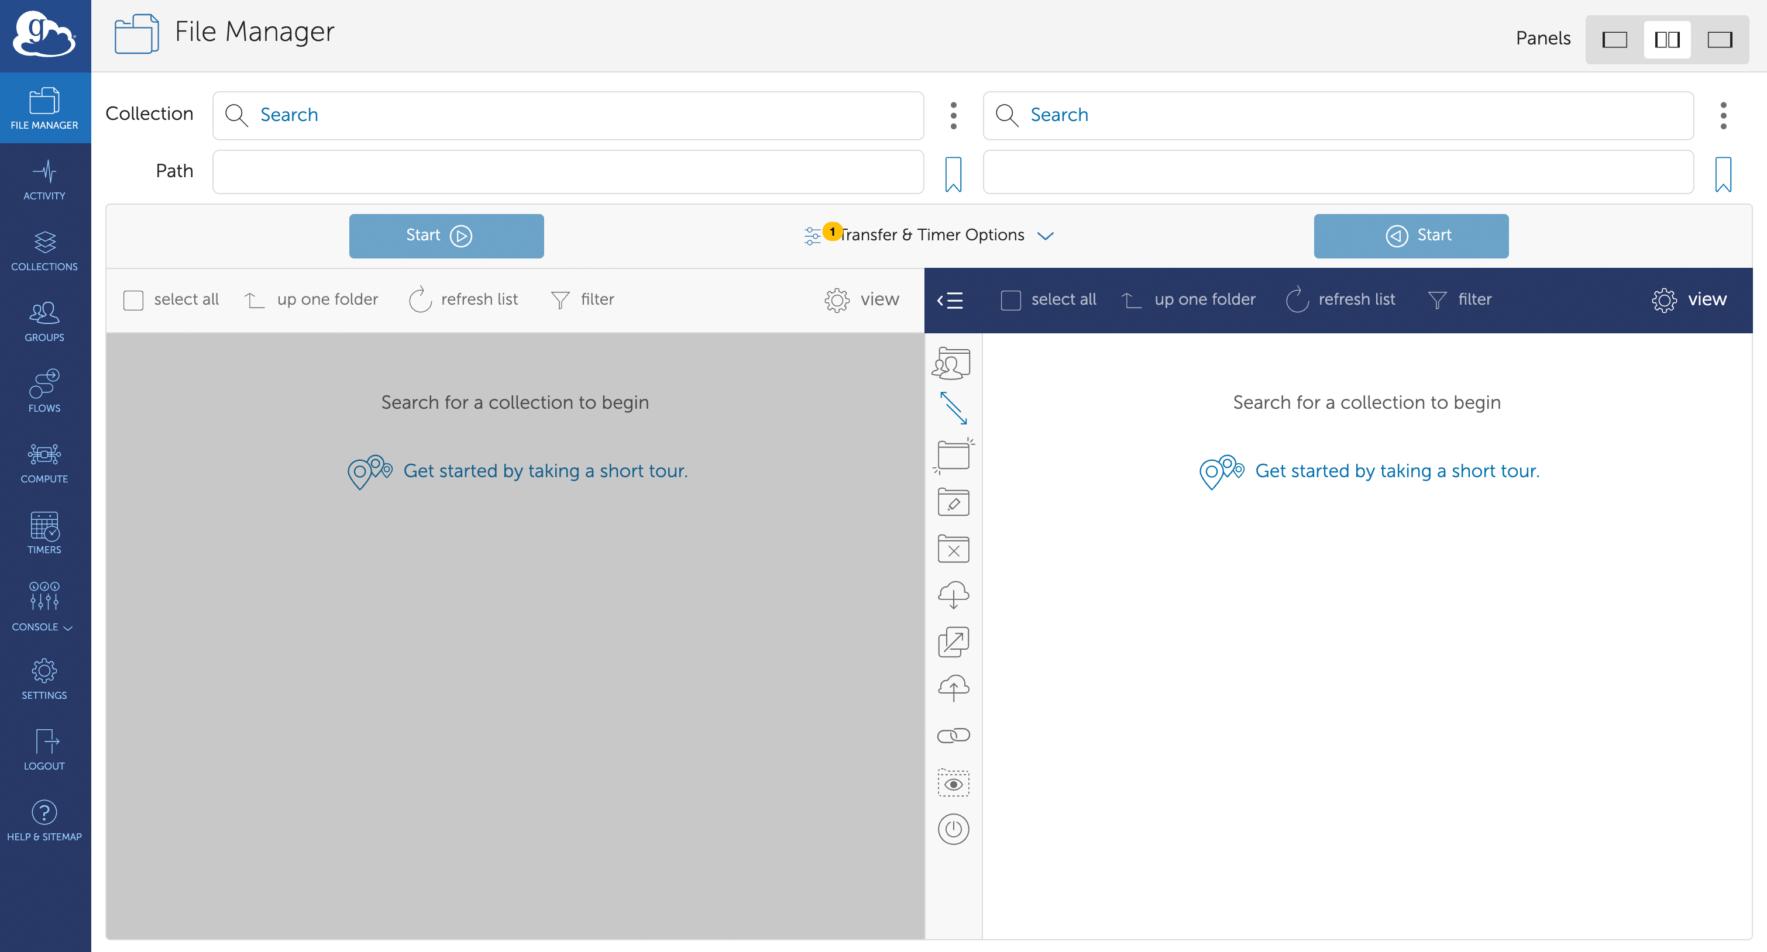1767x952 pixels.
Task: Click right panel up one folder
Action: click(1189, 300)
